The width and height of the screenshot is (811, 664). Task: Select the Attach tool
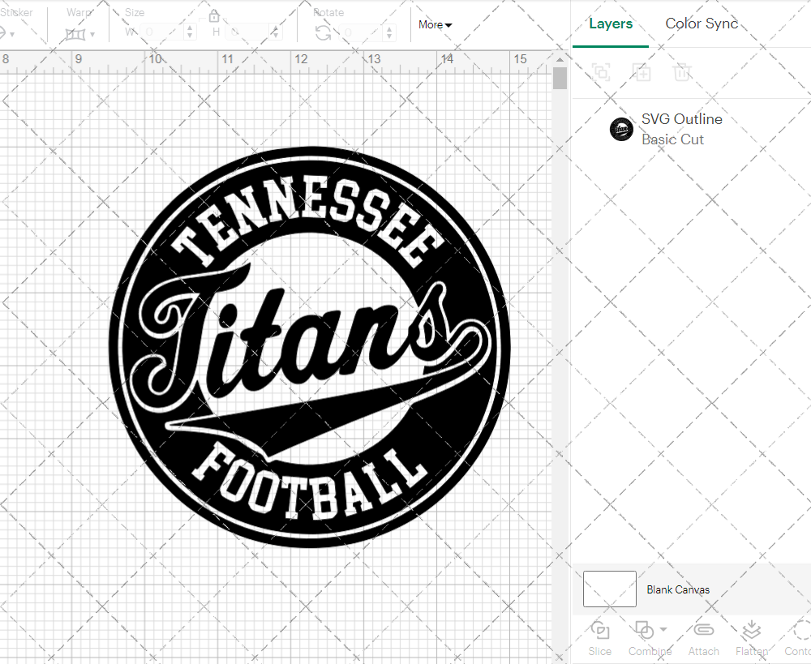pyautogui.click(x=703, y=638)
